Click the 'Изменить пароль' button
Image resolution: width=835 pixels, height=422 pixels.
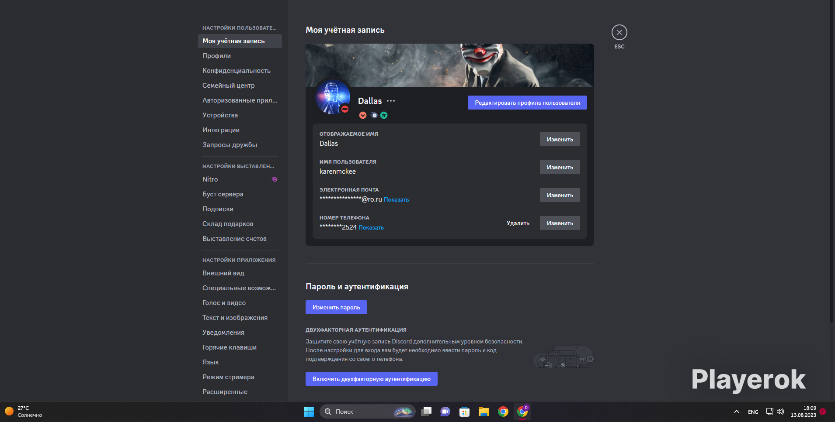[336, 307]
